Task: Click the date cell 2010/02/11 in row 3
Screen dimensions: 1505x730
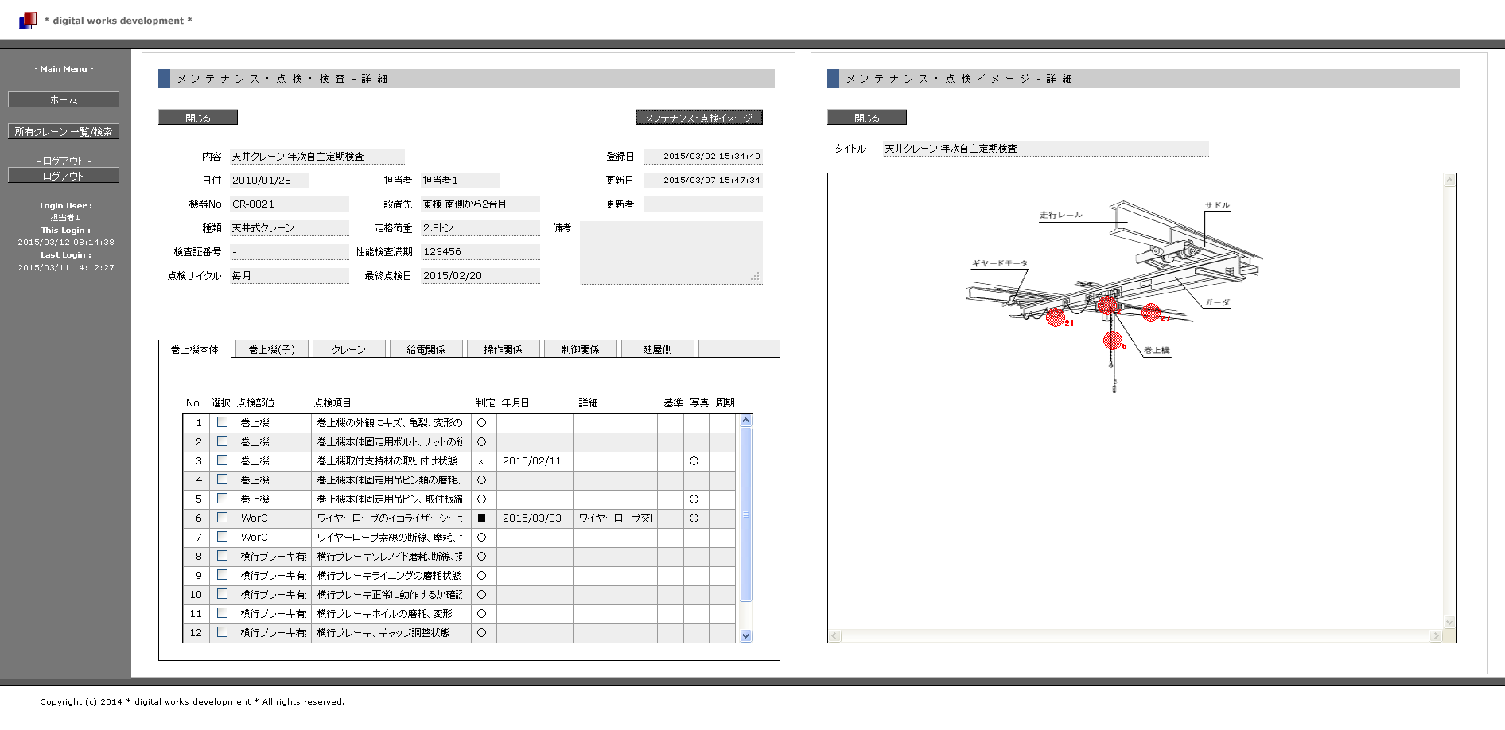Action: [x=535, y=460]
